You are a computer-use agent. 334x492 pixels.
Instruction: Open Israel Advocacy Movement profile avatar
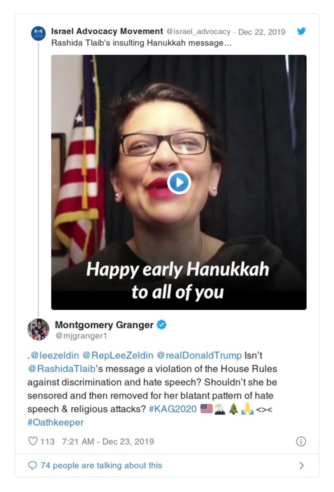pyautogui.click(x=38, y=33)
